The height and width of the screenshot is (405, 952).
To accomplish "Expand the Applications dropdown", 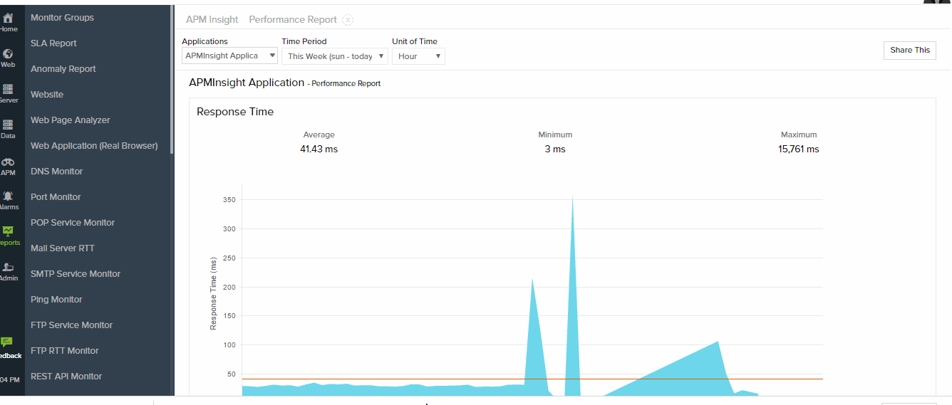I will [x=229, y=56].
